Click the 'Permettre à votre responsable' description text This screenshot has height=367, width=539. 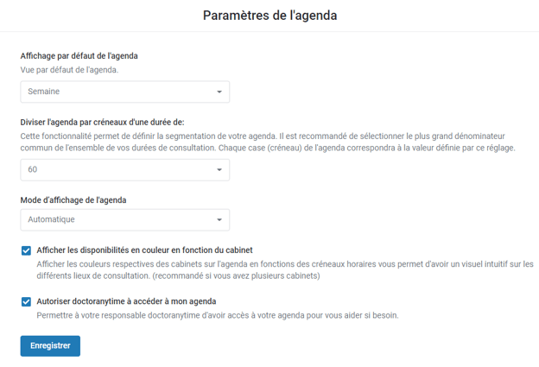coord(218,316)
